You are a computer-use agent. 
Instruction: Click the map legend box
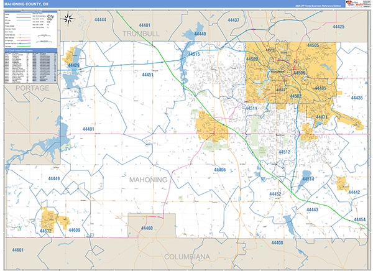click(x=30, y=29)
